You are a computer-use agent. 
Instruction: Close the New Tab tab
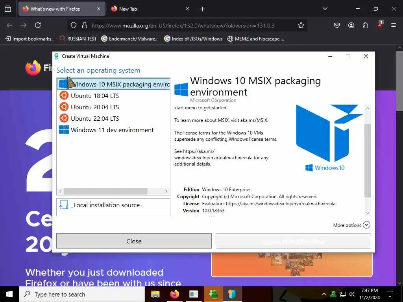[187, 9]
